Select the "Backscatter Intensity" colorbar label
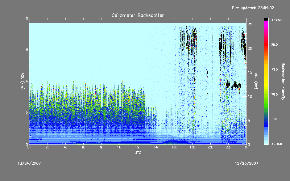The image size is (290, 181). click(283, 81)
